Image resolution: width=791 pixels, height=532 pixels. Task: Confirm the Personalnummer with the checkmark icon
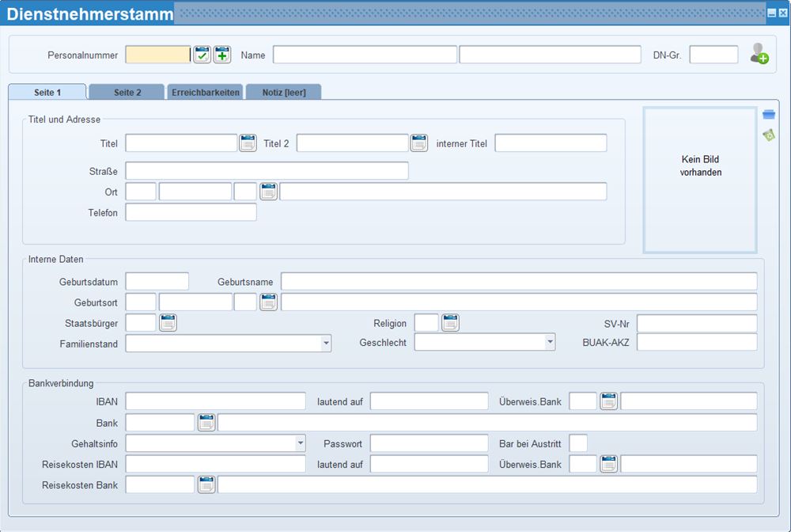[x=202, y=55]
